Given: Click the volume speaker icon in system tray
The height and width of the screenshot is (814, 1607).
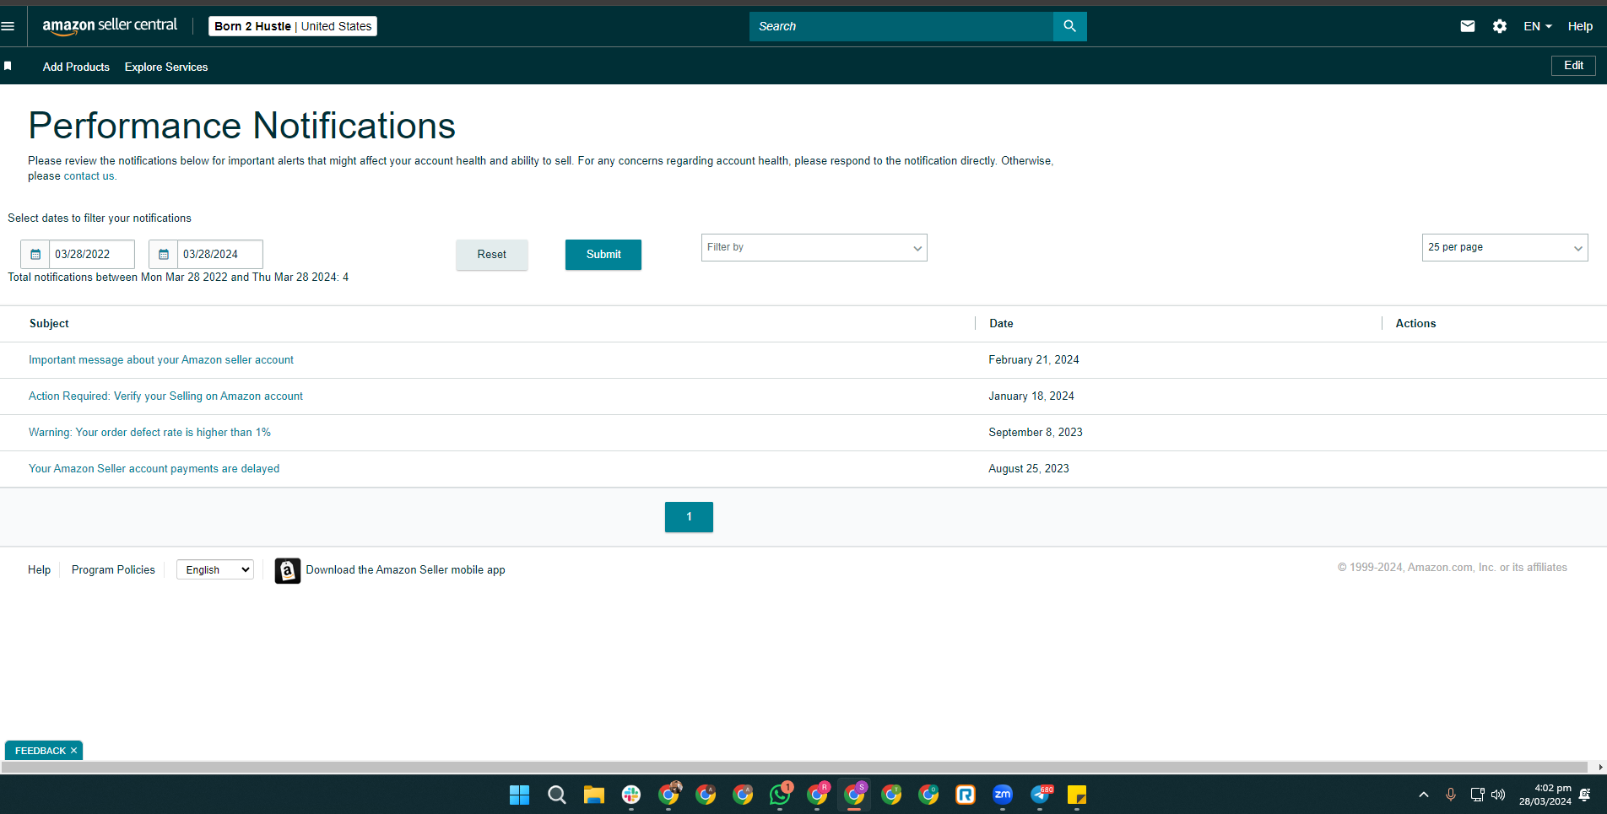Looking at the screenshot, I should tap(1498, 795).
